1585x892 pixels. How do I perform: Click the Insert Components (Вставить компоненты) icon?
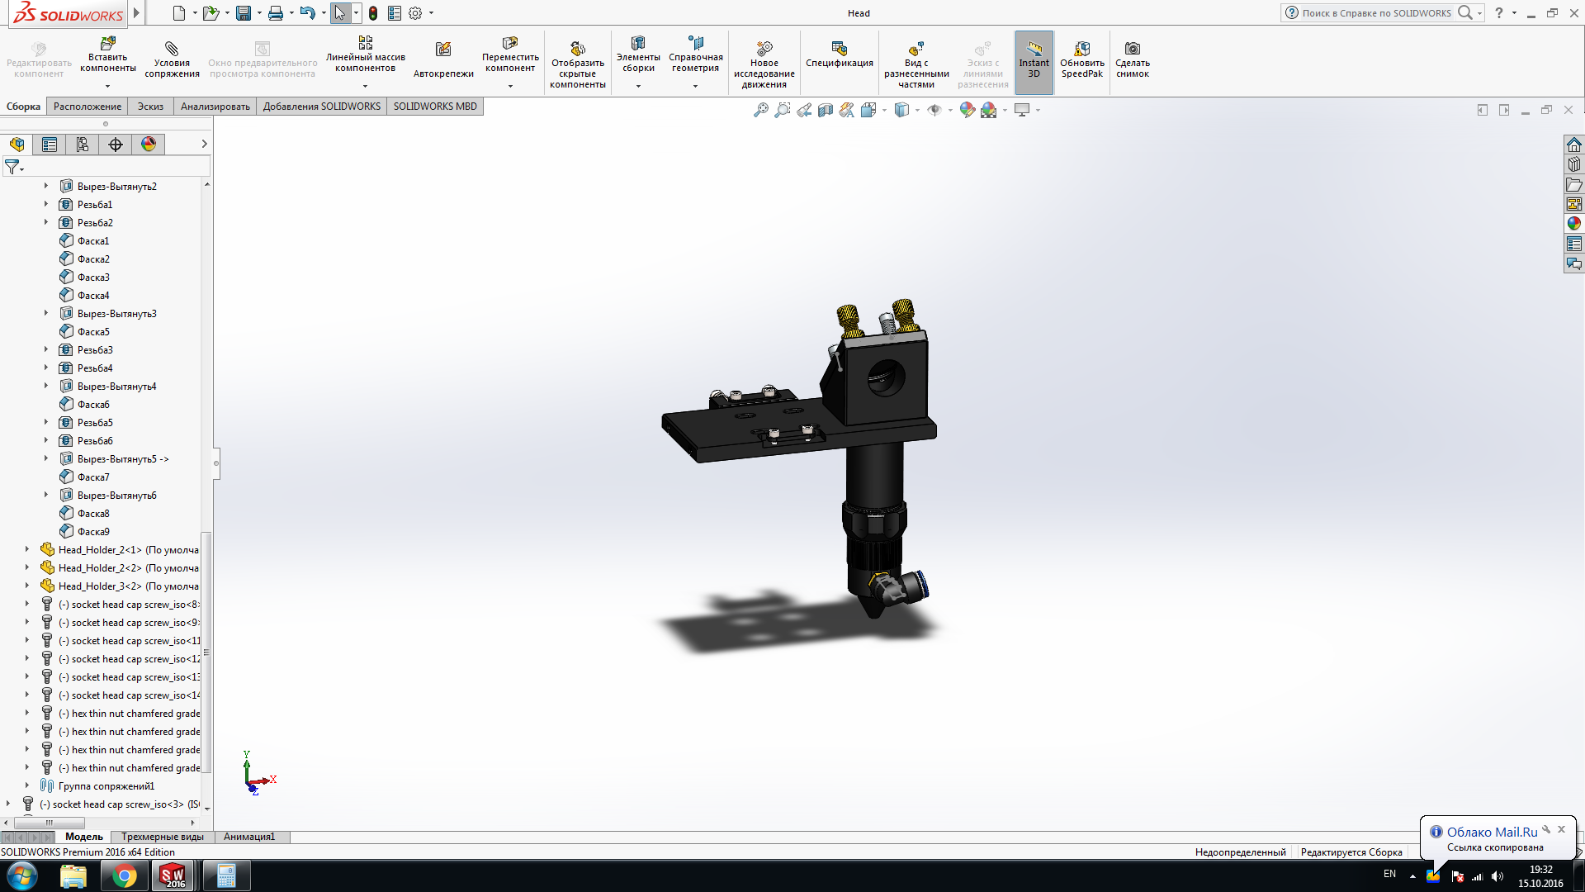108,43
